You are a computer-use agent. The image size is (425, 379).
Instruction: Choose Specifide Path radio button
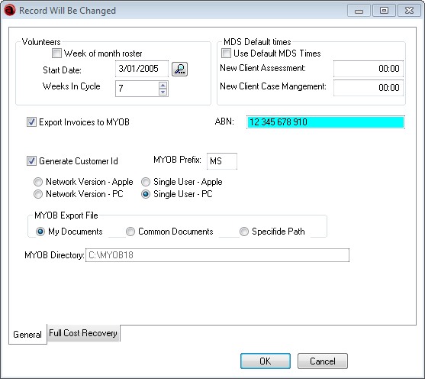(x=244, y=232)
